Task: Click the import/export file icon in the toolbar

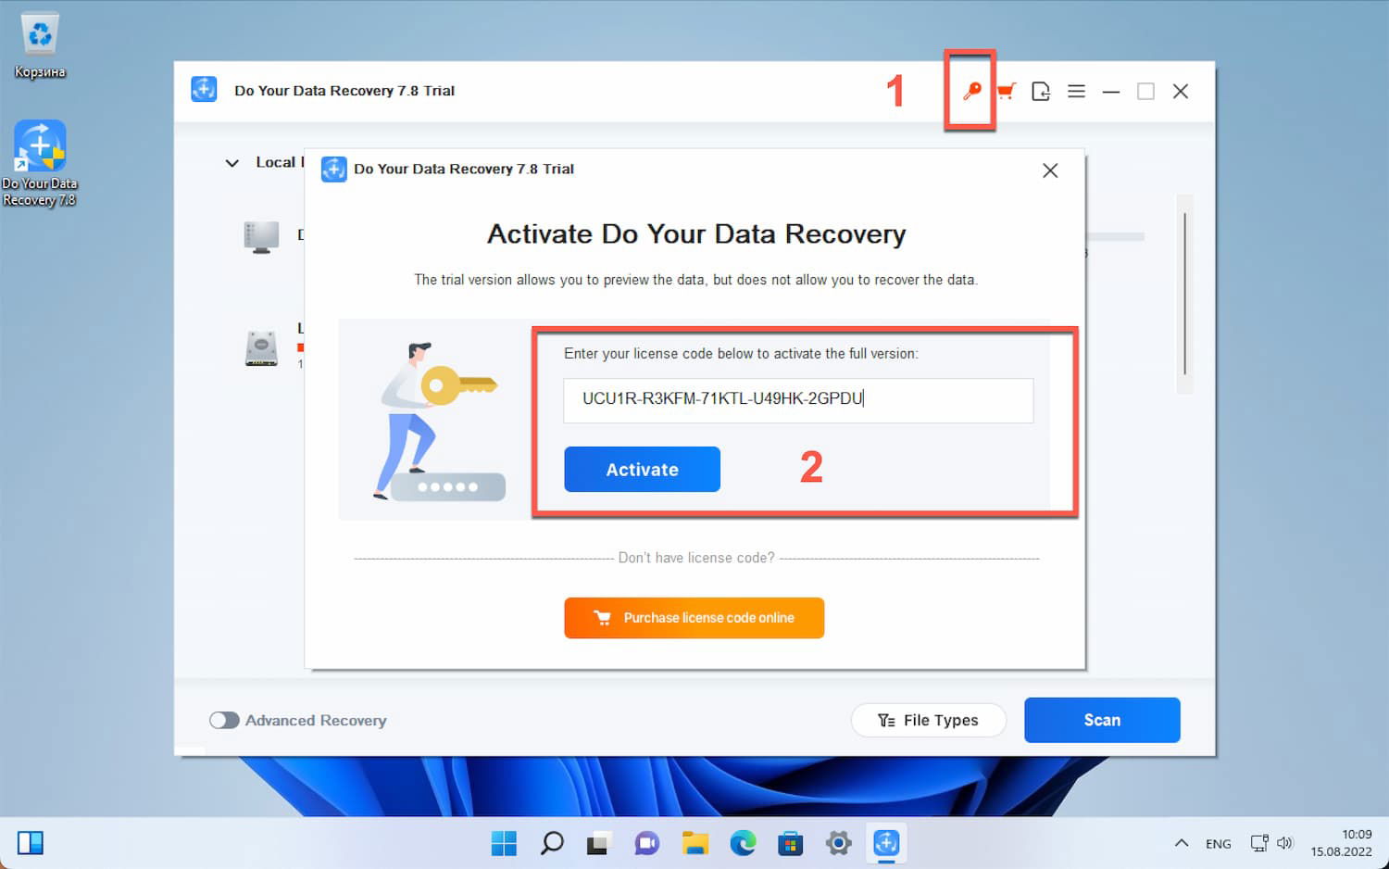Action: (1041, 91)
